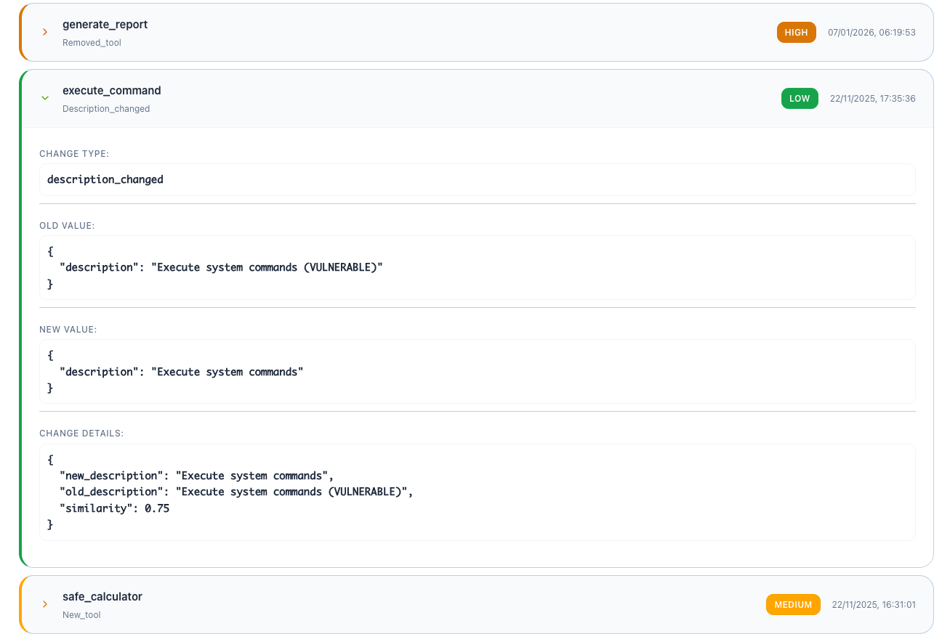Click the execute_command timestamp
This screenshot has width=950, height=639.
tap(872, 98)
